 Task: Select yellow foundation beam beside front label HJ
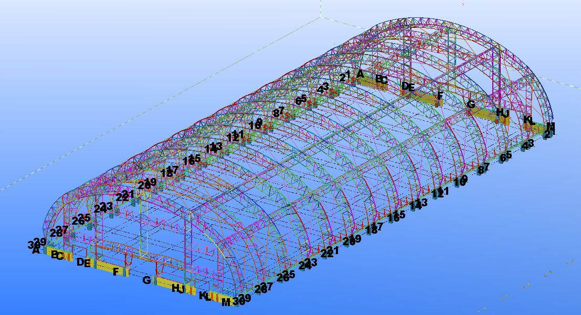[171, 284]
